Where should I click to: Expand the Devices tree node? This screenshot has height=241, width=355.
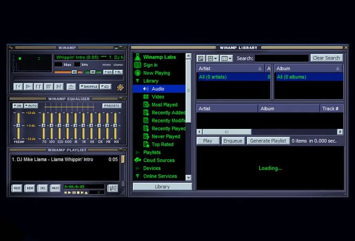tap(137, 168)
